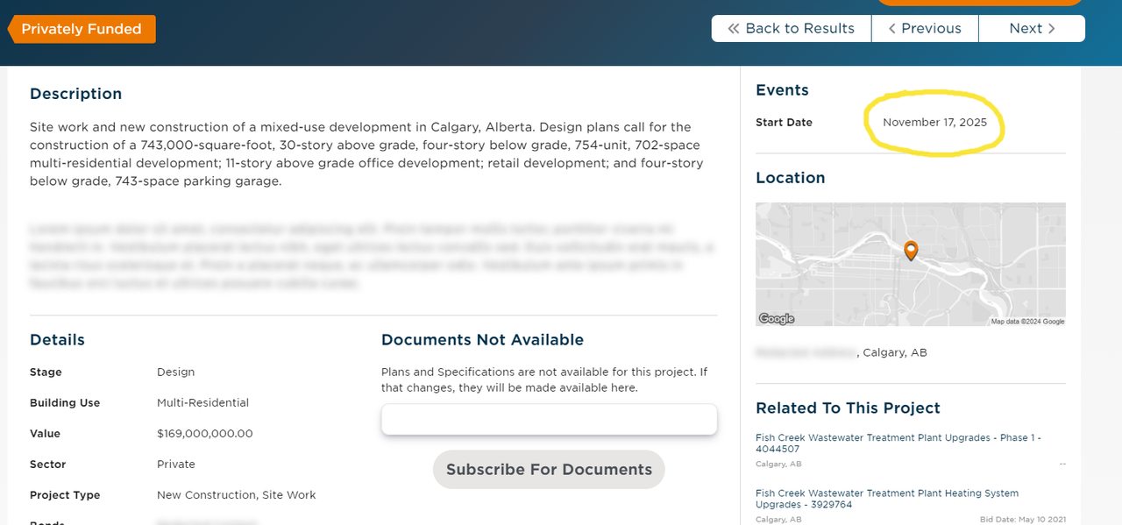Click the Events heading
This screenshot has height=525, width=1122.
pos(782,90)
